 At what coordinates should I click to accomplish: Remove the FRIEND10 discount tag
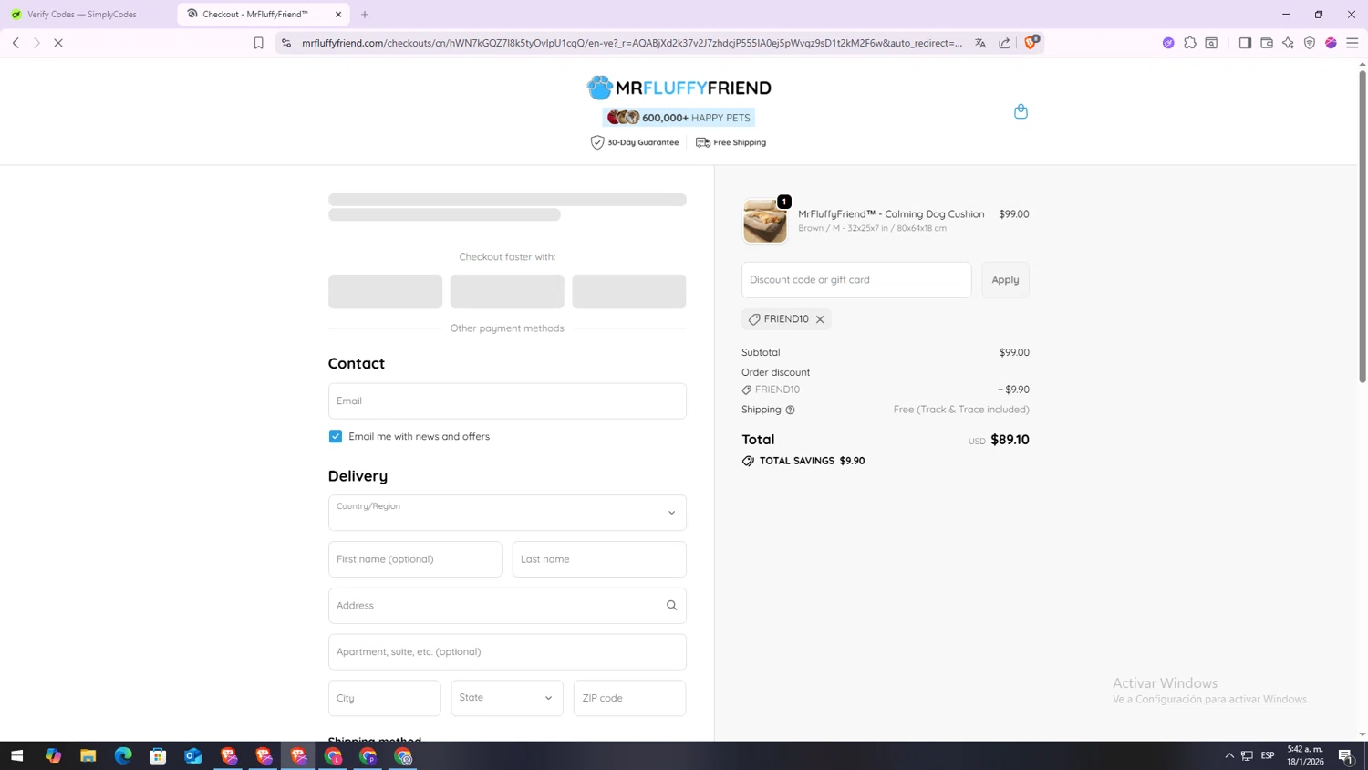[x=820, y=319]
